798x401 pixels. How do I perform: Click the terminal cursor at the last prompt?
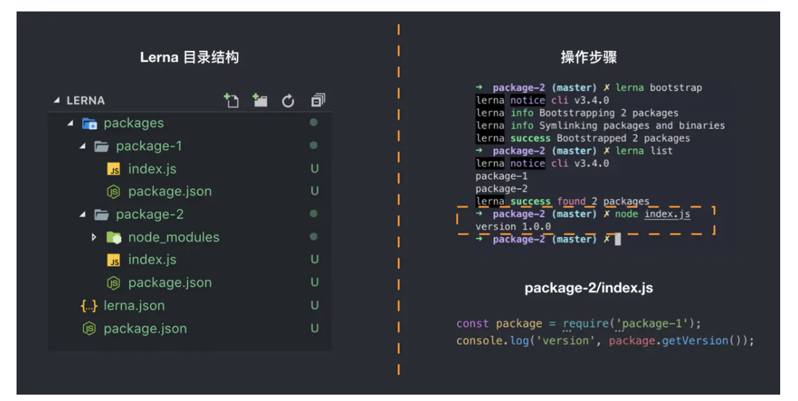(617, 240)
